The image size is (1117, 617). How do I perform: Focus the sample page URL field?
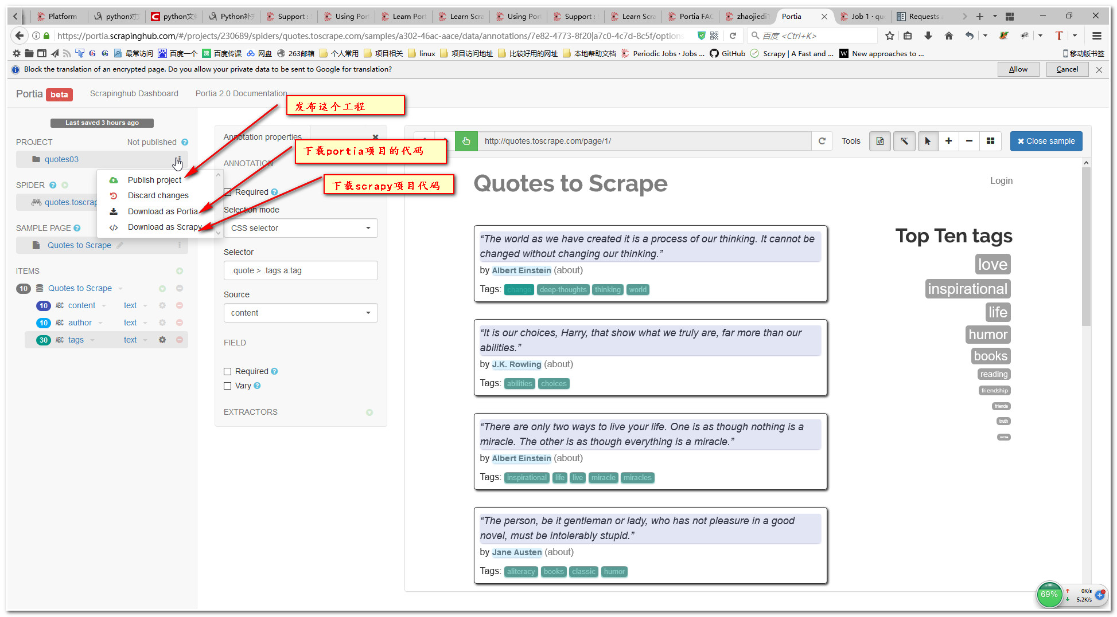click(x=644, y=141)
